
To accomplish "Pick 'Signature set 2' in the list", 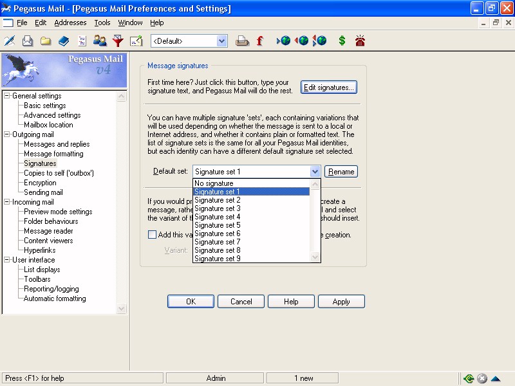I will 251,200.
